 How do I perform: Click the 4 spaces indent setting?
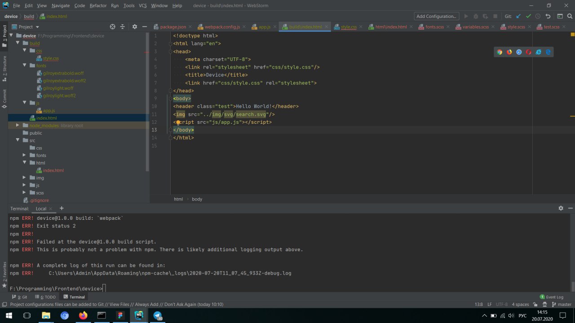(520, 304)
